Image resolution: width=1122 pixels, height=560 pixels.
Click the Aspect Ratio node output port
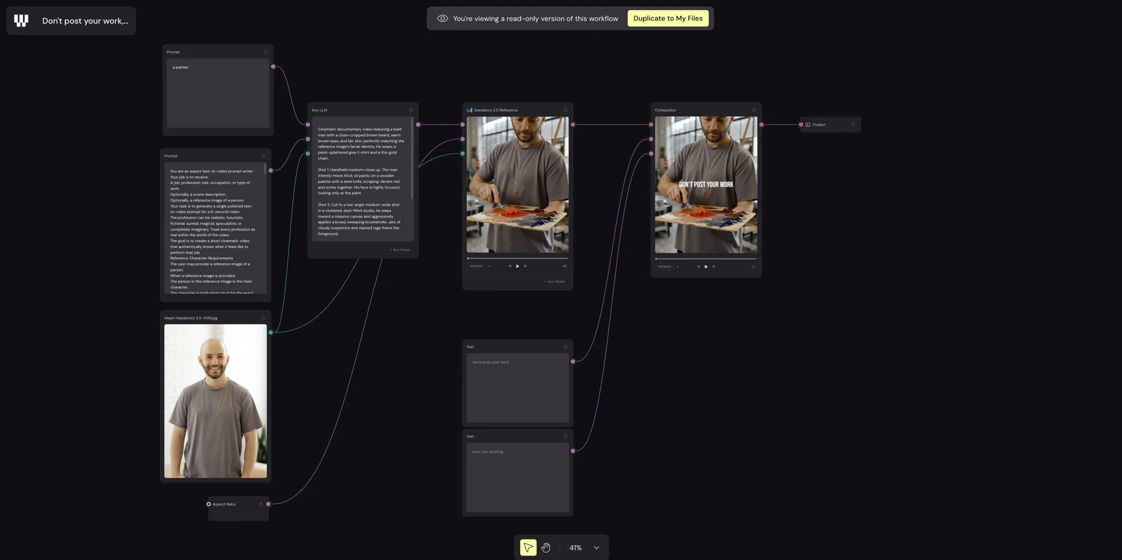tap(268, 504)
